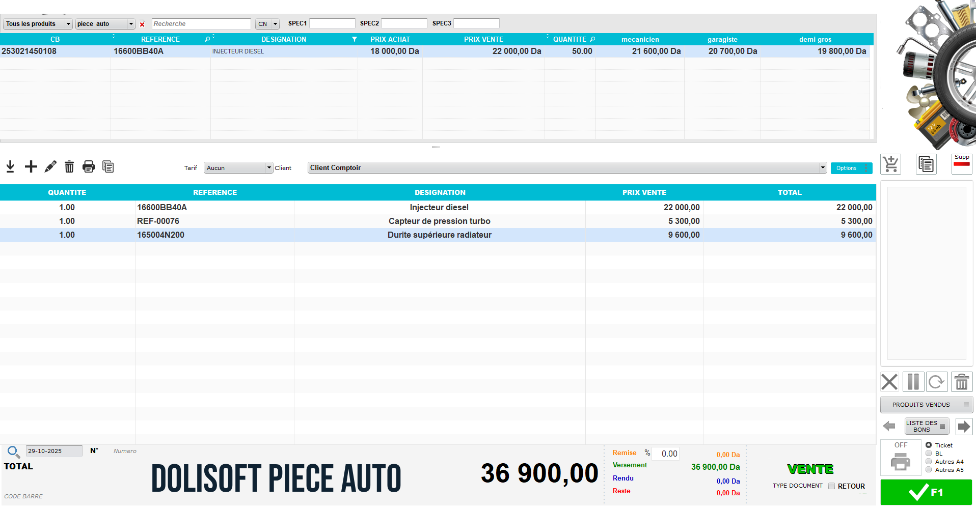Validate the sale with green F1 button
The height and width of the screenshot is (508, 976).
926,492
